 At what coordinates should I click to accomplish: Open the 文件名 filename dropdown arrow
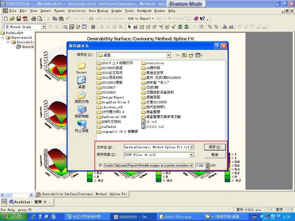(191, 147)
